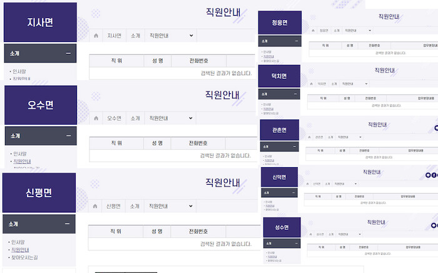The width and height of the screenshot is (438, 273).
Task: Click the home icon in the 신평면 breadcrumb
Action: (x=96, y=205)
